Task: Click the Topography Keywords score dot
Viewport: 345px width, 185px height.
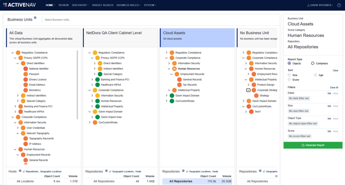Action: (26, 138)
